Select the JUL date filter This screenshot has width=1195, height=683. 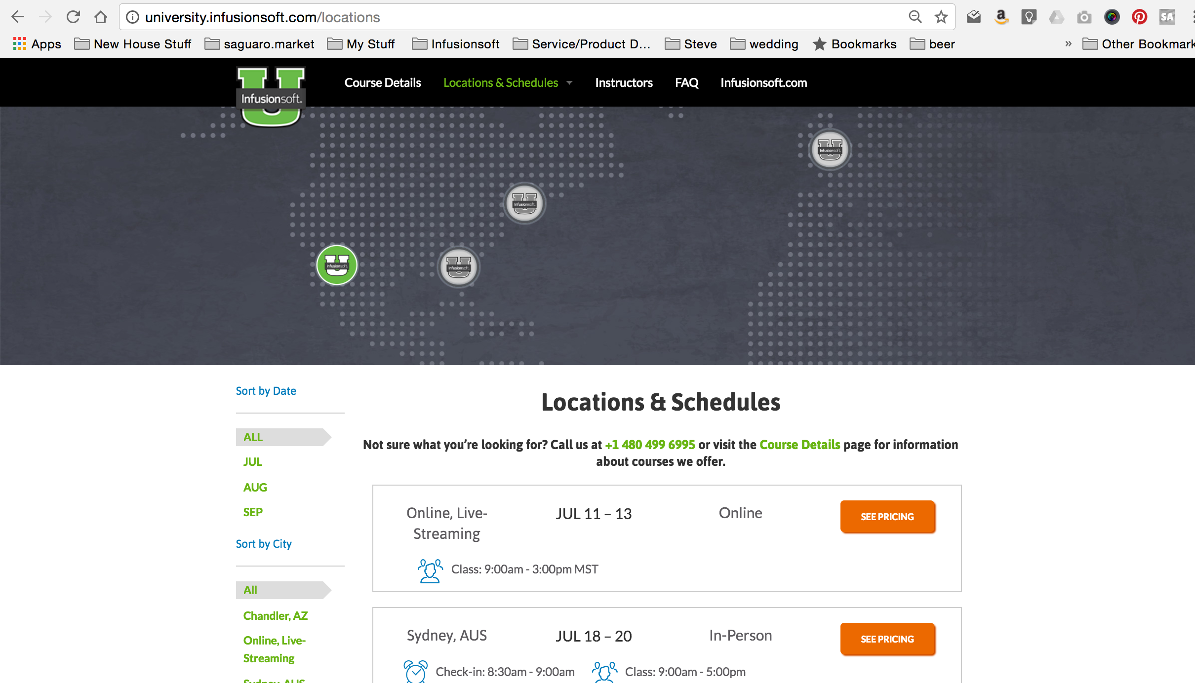coord(253,462)
